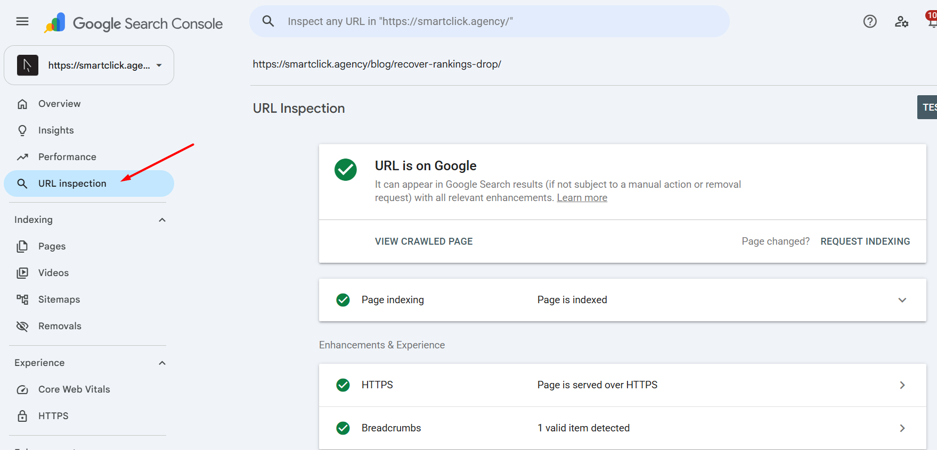Click the URL Inspection heading

tap(299, 109)
